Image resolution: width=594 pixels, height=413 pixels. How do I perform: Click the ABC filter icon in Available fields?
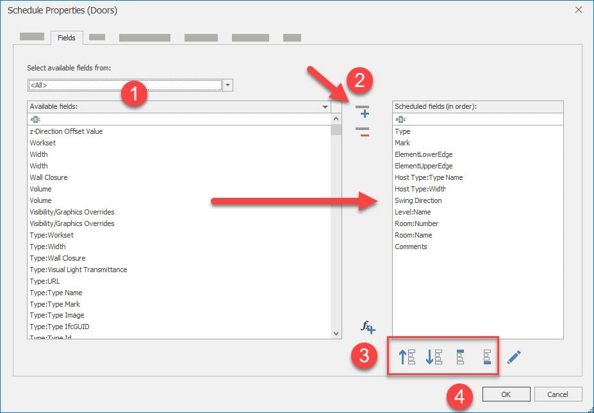pyautogui.click(x=35, y=119)
